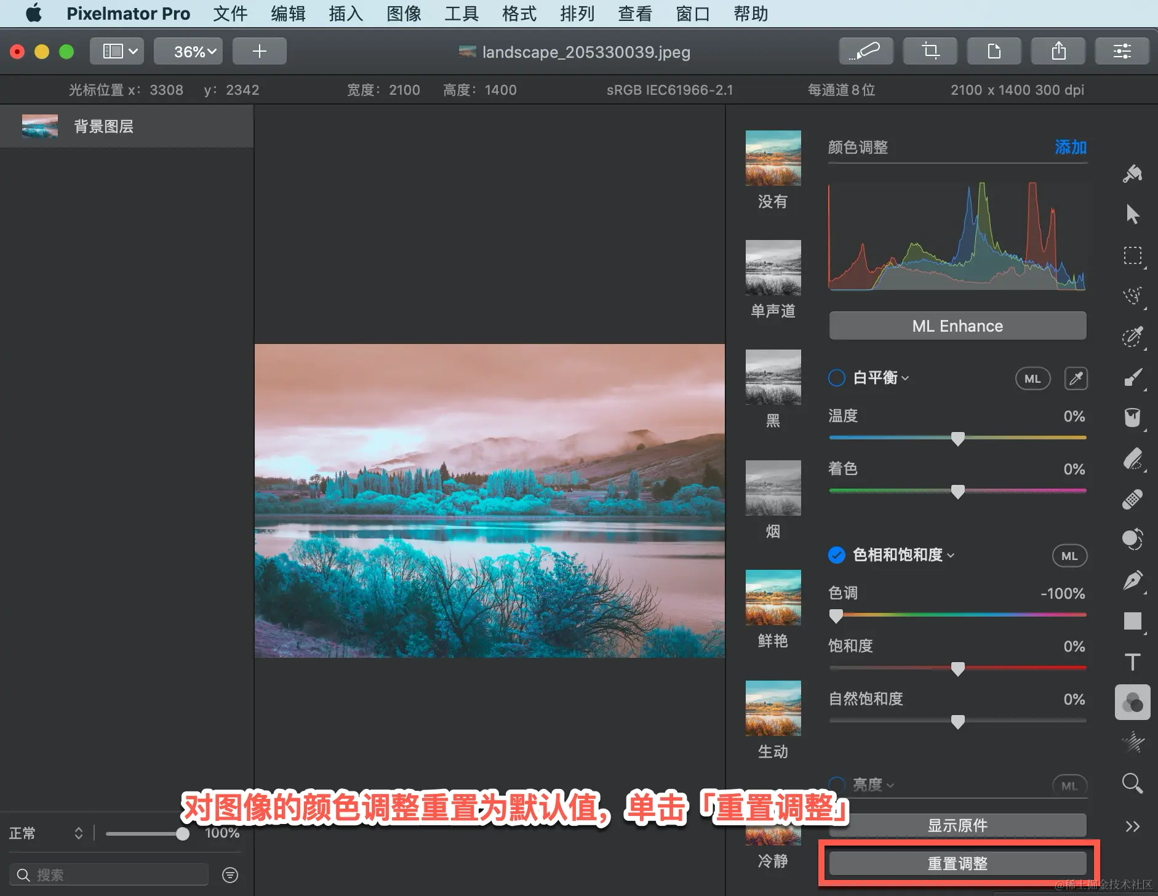Click the 饱和度 slider handle
The image size is (1158, 896).
[x=957, y=669]
